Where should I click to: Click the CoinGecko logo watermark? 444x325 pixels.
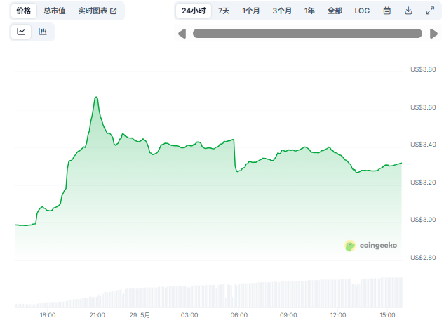371,246
